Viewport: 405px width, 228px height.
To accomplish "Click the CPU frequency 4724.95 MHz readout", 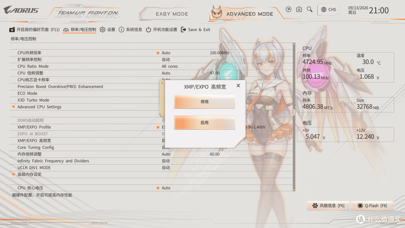I will pos(317,62).
